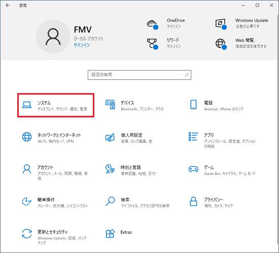
Task: Click the back arrow in title bar
Action: pyautogui.click(x=8, y=6)
